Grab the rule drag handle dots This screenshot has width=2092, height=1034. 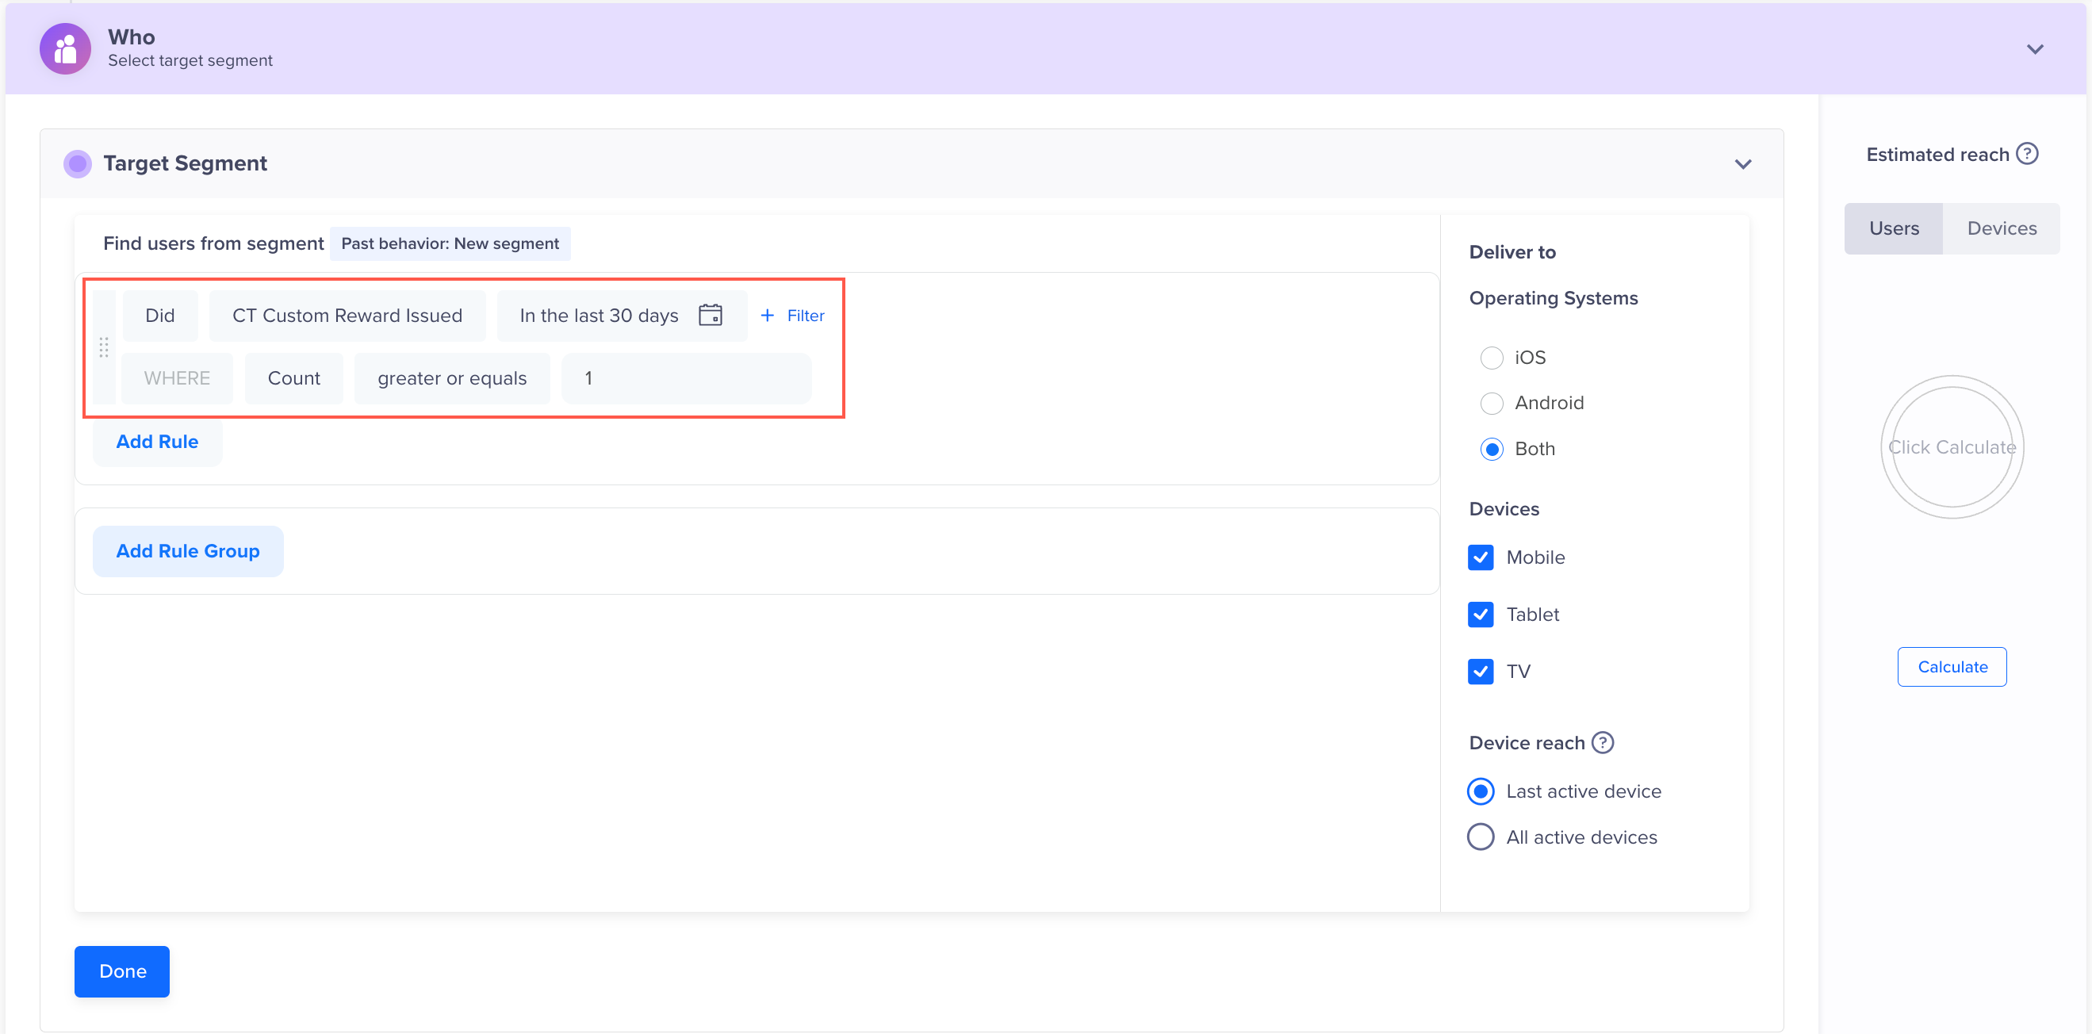[104, 347]
